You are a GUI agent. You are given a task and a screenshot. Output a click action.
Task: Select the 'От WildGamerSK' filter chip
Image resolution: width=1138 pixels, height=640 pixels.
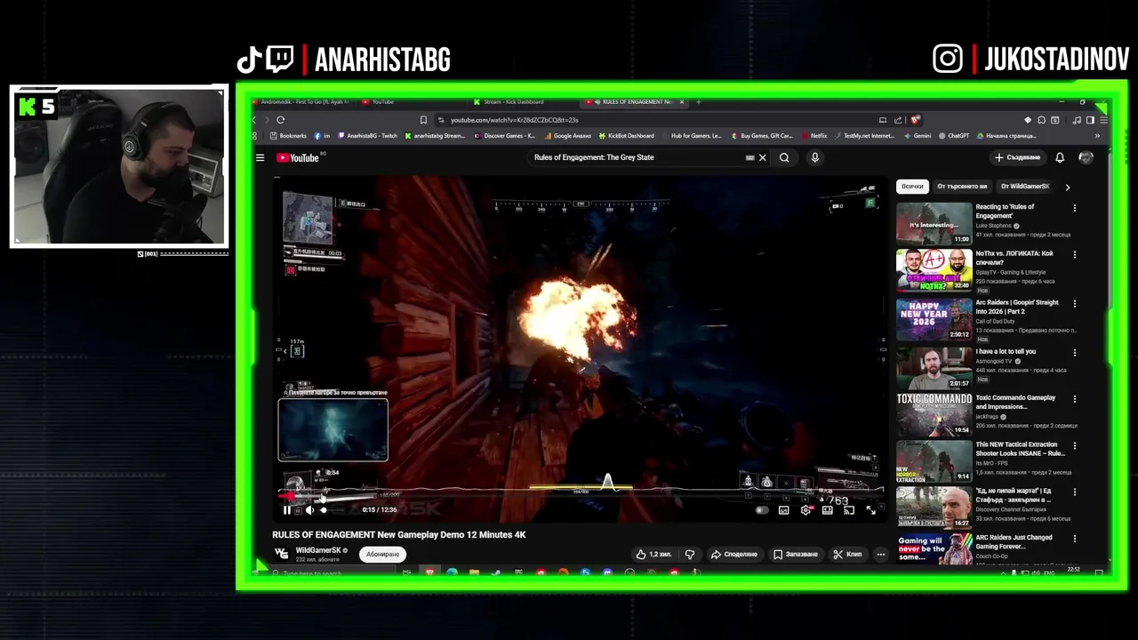(x=1025, y=187)
